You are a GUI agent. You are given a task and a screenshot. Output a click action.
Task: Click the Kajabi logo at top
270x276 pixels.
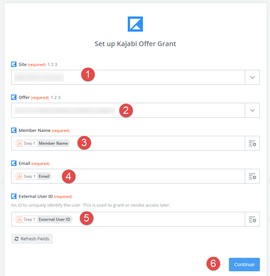click(135, 24)
